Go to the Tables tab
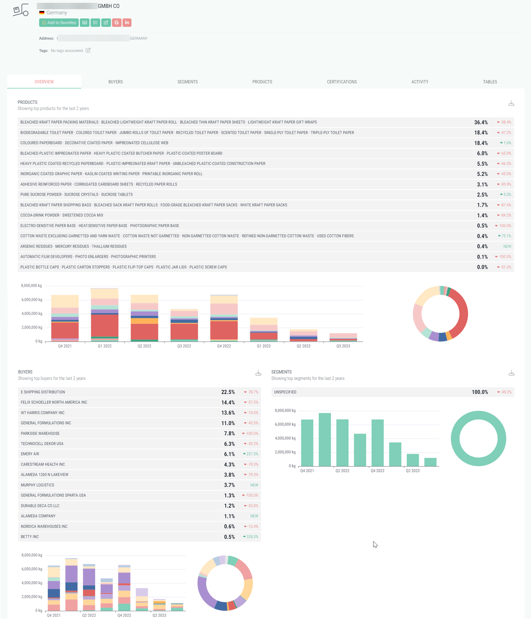 [490, 82]
